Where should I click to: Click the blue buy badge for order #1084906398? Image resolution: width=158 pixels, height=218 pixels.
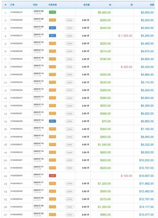point(52,121)
